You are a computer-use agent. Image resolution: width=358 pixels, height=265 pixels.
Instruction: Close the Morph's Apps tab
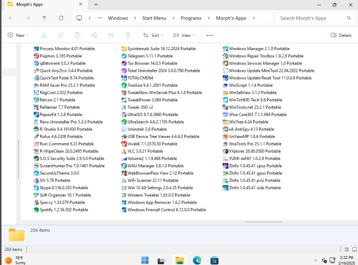point(81,5)
